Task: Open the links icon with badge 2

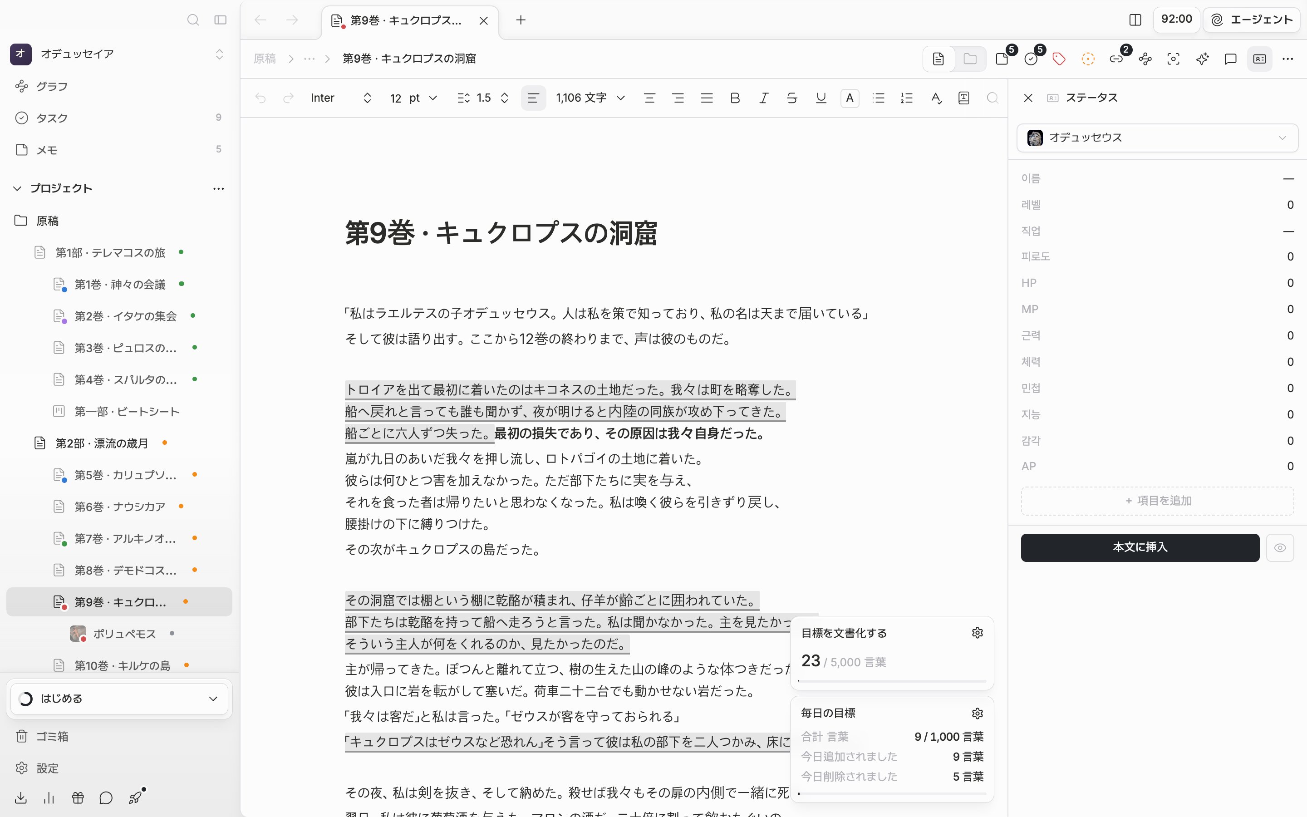Action: (x=1116, y=59)
